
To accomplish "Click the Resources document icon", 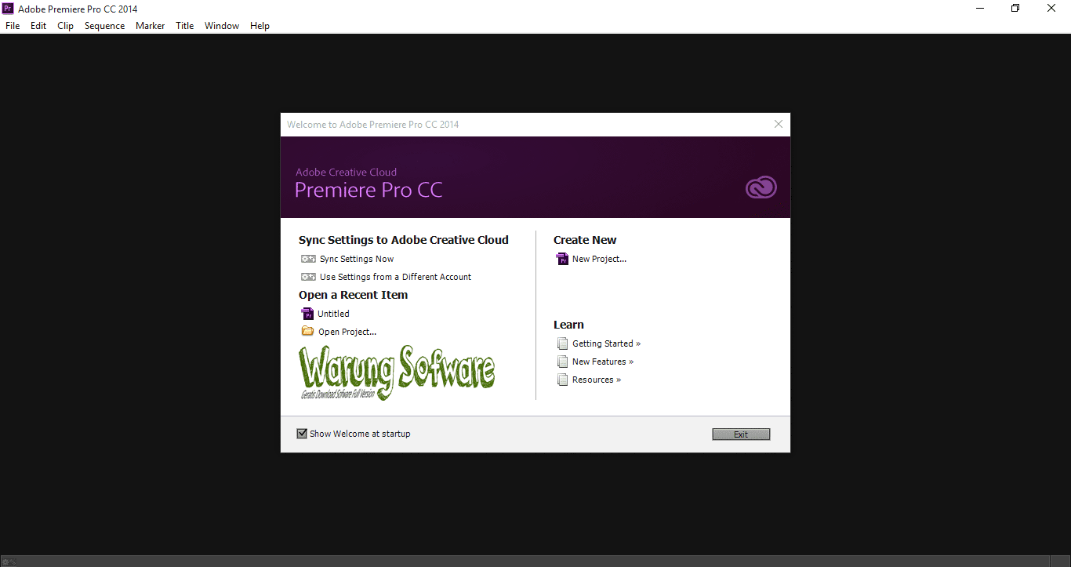I will click(x=562, y=380).
